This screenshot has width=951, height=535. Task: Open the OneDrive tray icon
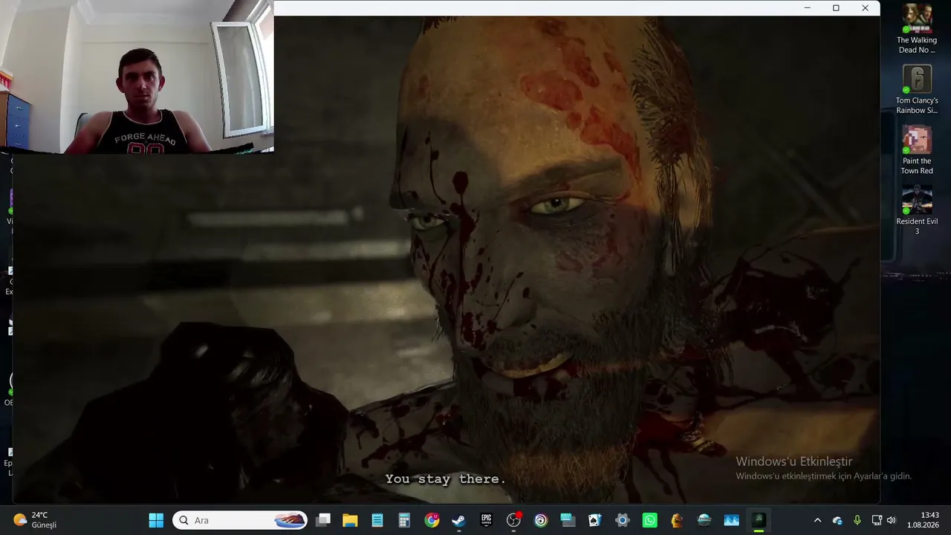click(837, 520)
